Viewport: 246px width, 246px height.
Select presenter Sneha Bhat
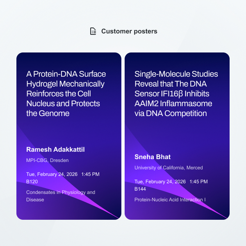coord(153,157)
